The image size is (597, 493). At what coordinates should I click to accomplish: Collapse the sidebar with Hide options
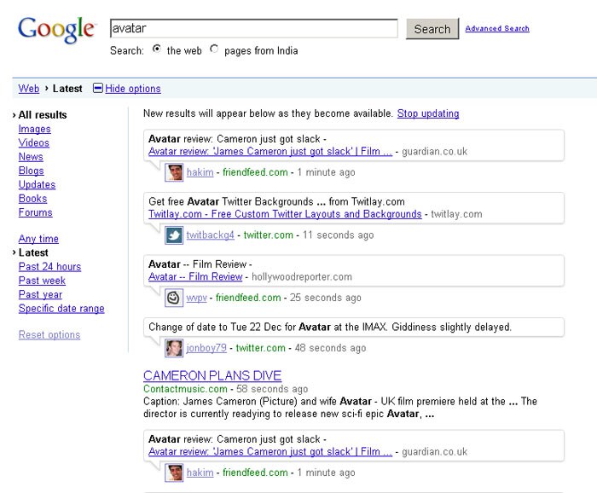[133, 89]
